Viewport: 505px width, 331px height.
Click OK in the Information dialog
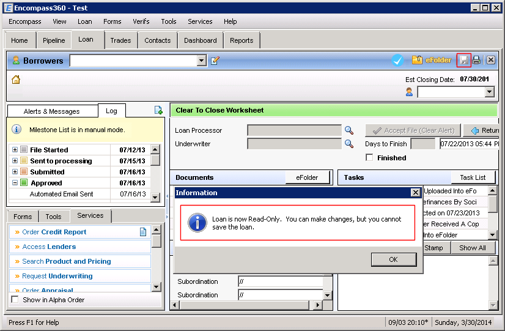[393, 259]
